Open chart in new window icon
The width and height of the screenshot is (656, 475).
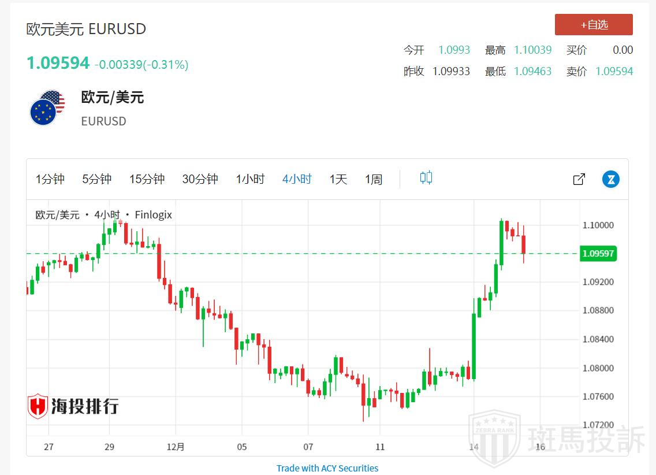579,179
